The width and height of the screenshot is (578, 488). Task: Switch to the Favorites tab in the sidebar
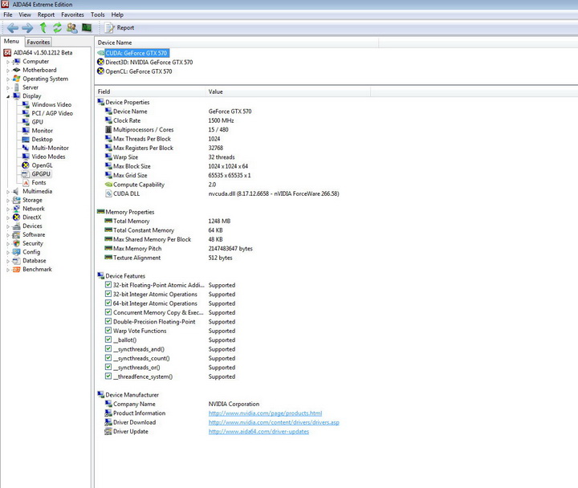coord(38,42)
